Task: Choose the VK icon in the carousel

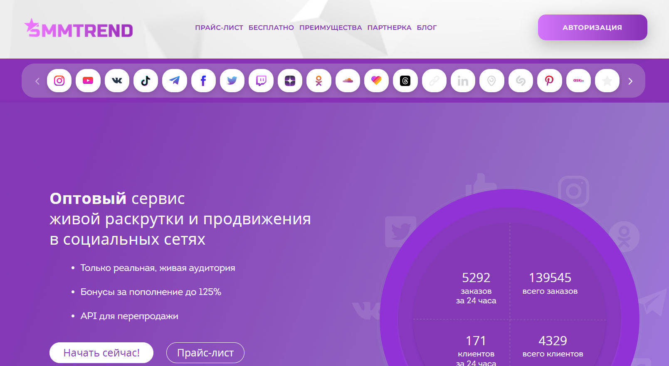Action: [x=117, y=81]
